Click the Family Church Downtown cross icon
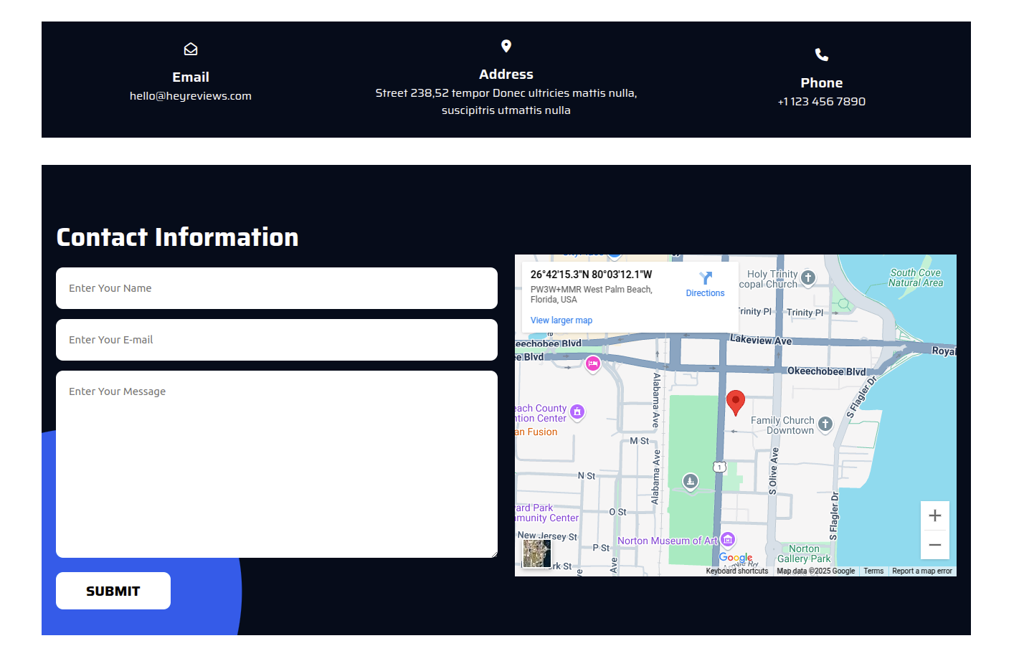1024x656 pixels. (825, 424)
